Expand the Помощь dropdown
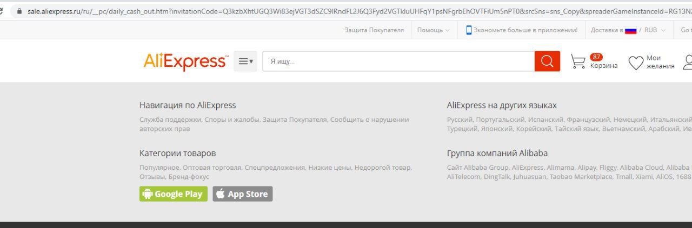692x228 pixels. tap(433, 30)
